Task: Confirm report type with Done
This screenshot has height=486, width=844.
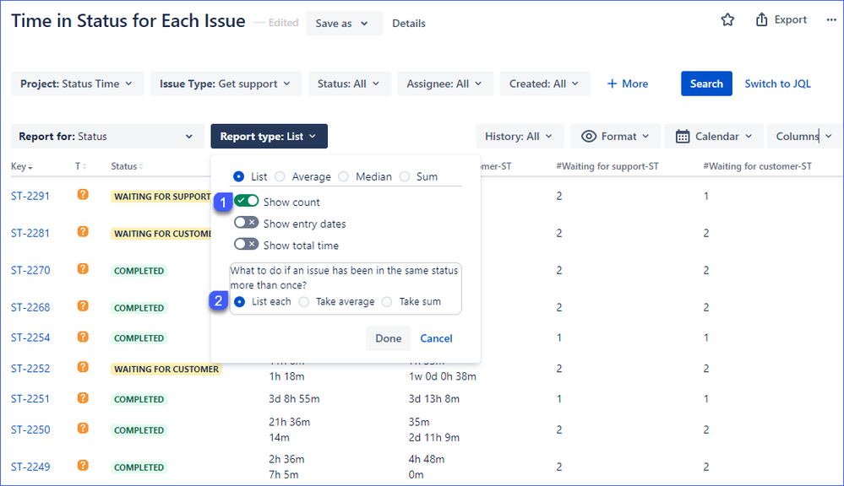Action: [388, 338]
